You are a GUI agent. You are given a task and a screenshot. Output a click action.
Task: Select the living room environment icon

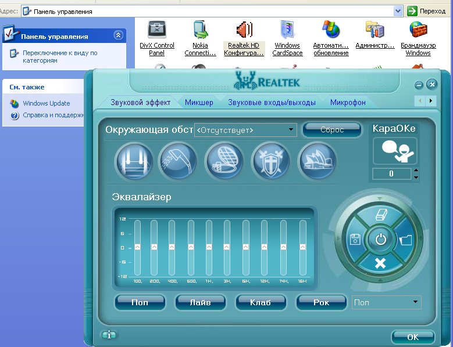click(134, 161)
